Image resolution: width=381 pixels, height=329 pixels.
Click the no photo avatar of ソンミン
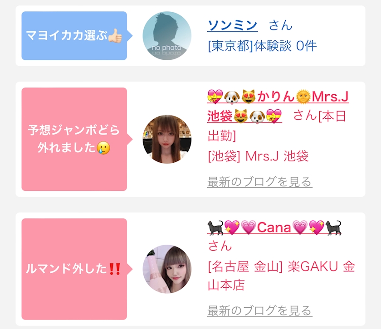click(x=167, y=36)
